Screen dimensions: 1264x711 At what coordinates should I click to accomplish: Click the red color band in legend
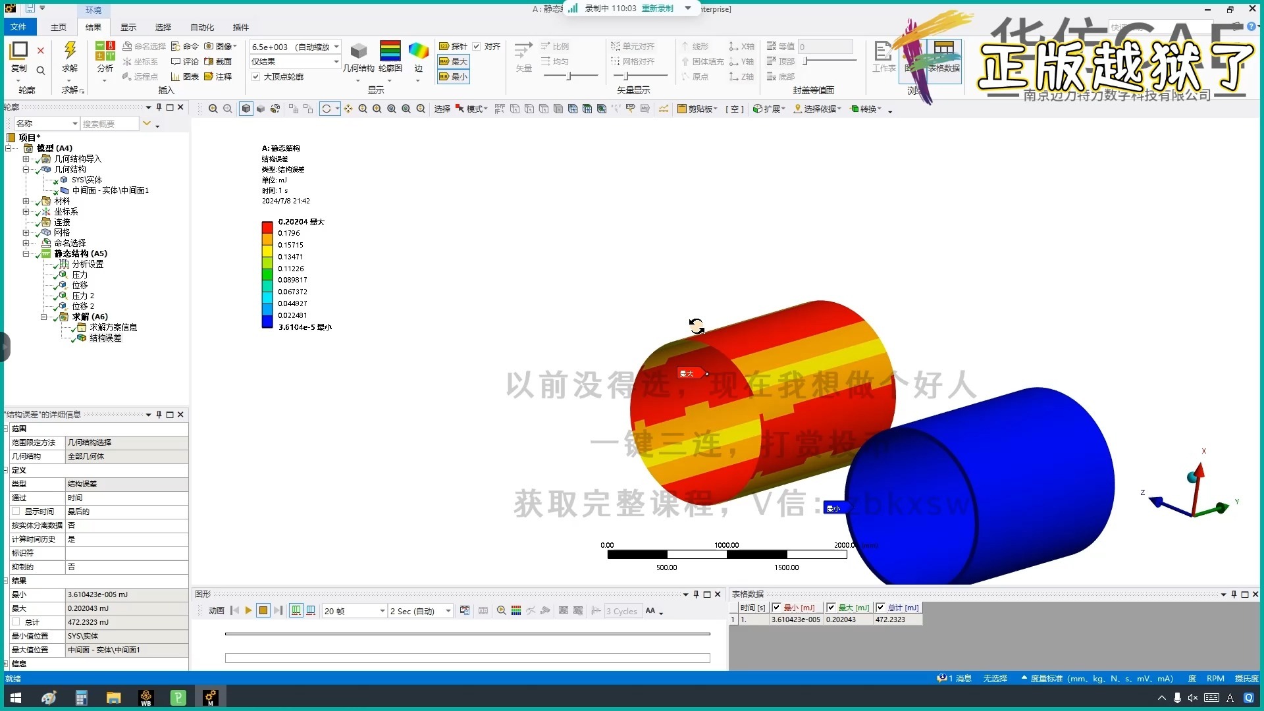pyautogui.click(x=267, y=227)
